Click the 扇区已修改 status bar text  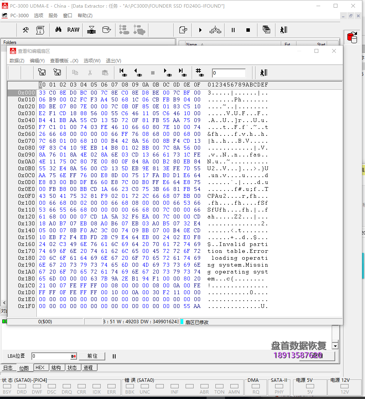click(197, 322)
